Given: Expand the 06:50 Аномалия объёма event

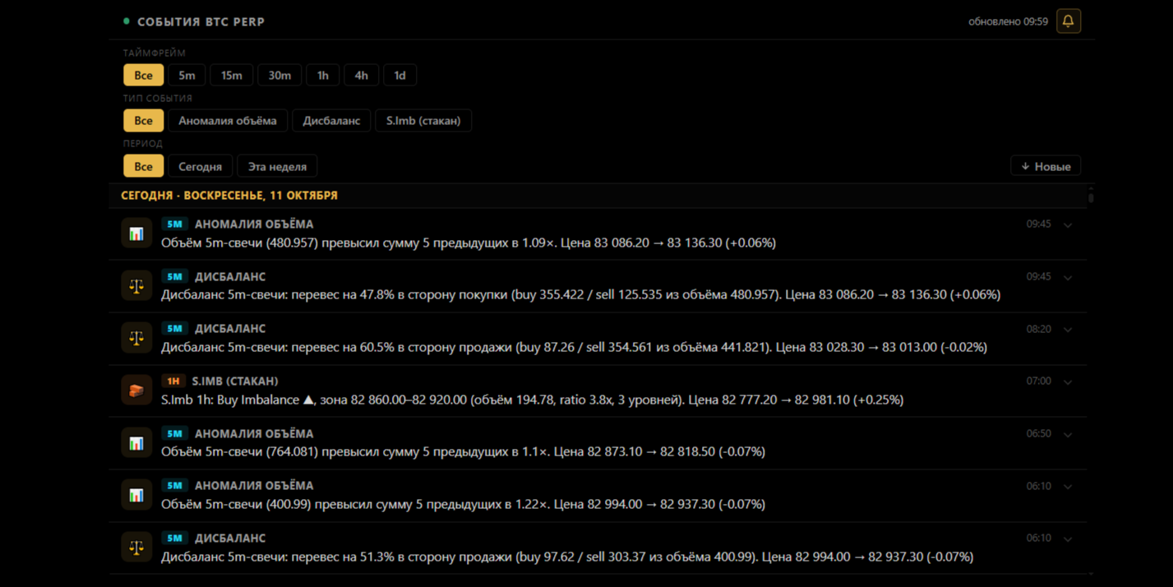Looking at the screenshot, I should 1068,434.
